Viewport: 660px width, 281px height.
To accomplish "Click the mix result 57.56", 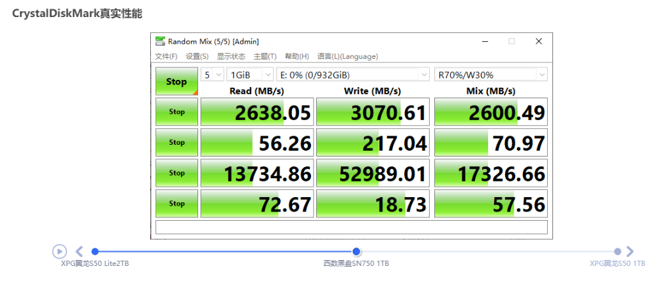I will coord(491,203).
